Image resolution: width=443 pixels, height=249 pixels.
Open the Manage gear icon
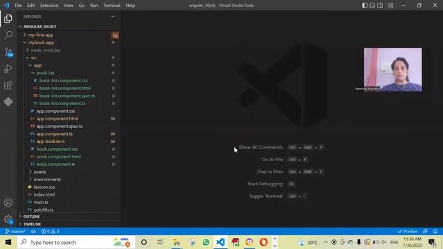point(8,219)
